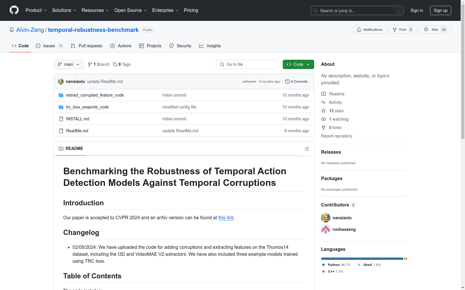Image resolution: width=465 pixels, height=290 pixels.
Task: Click runhaozeng contributor avatar
Action: pos(326,229)
